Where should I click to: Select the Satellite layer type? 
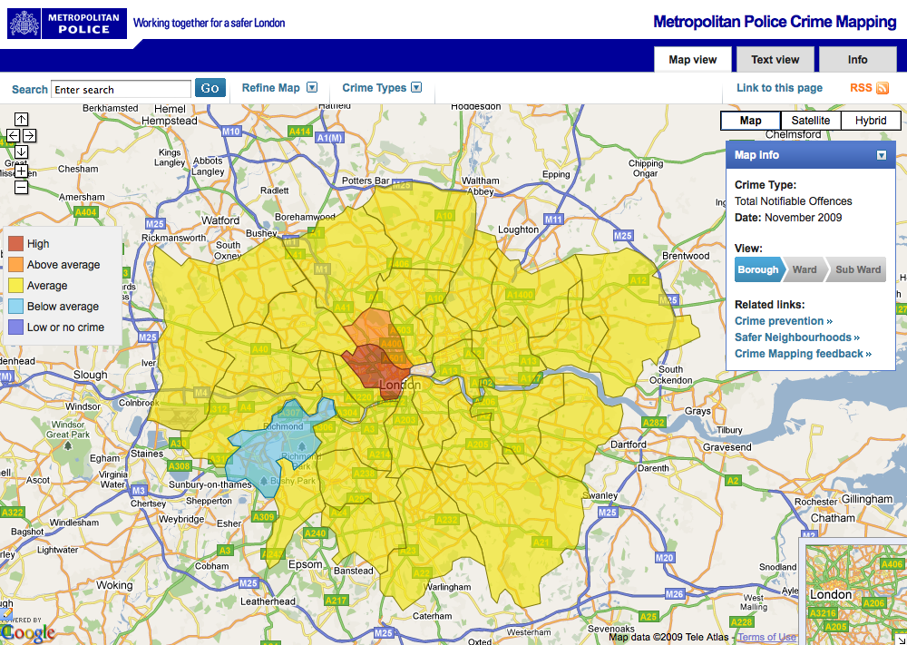810,121
